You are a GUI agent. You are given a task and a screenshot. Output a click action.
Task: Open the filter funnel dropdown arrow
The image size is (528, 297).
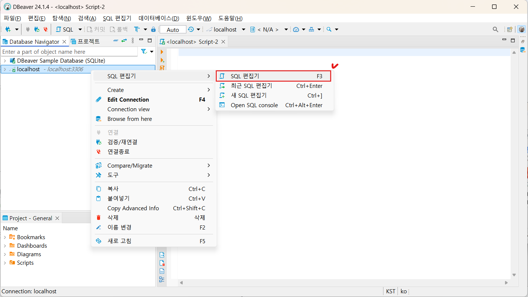tap(152, 52)
